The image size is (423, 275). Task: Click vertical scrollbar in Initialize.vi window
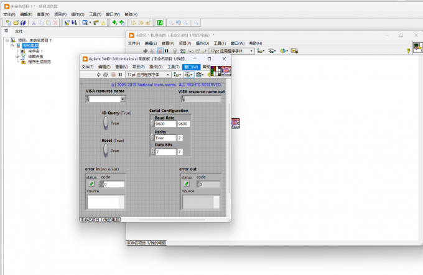(x=229, y=148)
